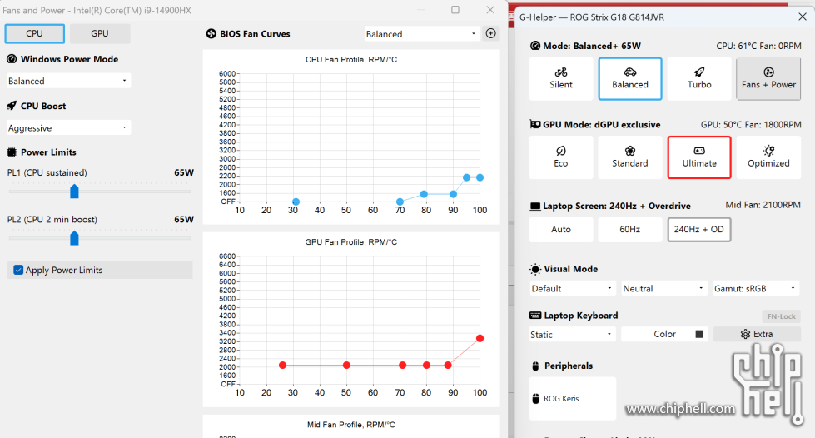Open Fans + Power settings
The height and width of the screenshot is (438, 815).
[768, 78]
